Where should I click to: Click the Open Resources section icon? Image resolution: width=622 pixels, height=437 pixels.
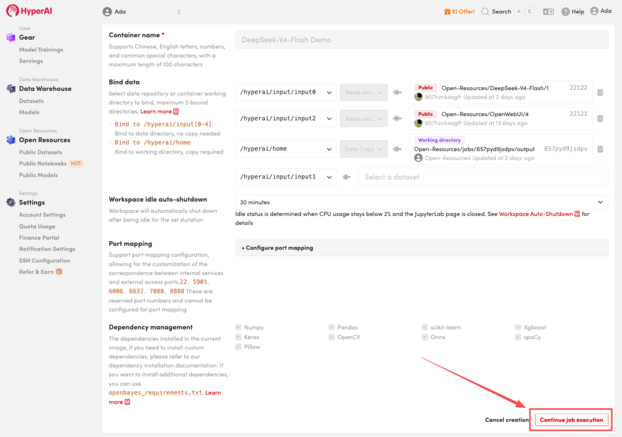(x=11, y=139)
